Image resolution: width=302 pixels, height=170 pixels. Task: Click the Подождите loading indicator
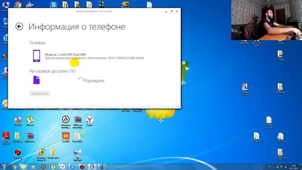coord(91,81)
